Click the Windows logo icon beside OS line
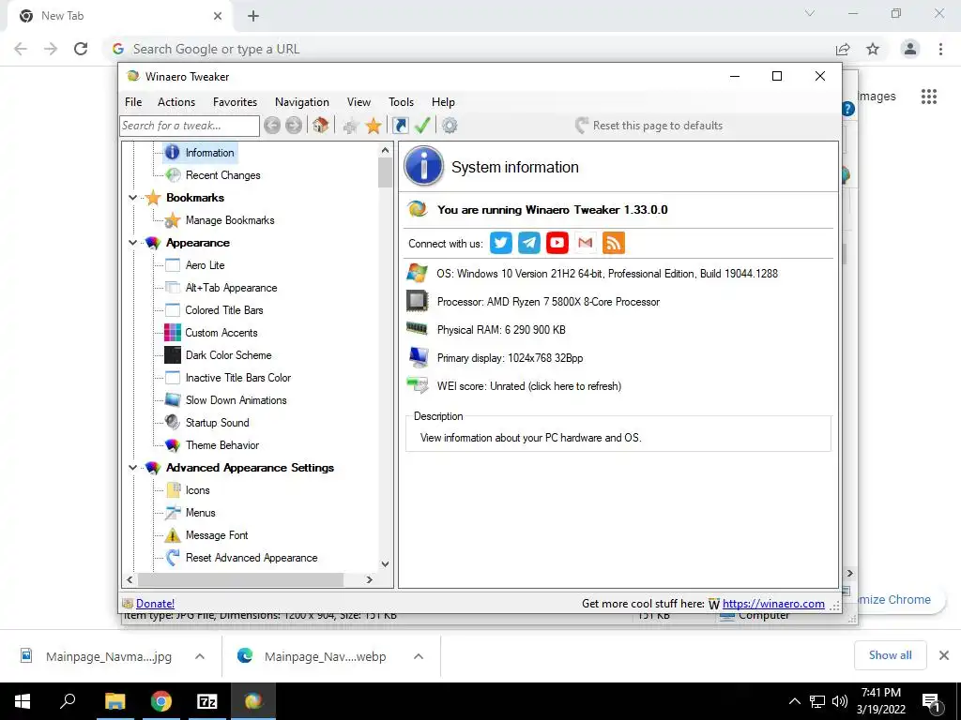This screenshot has width=961, height=720. (418, 273)
